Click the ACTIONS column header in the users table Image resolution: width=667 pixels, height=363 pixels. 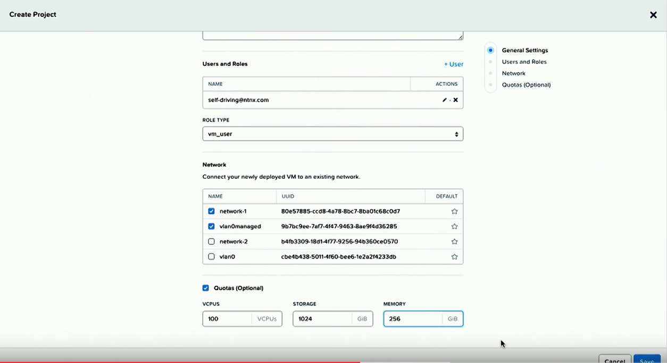[447, 84]
